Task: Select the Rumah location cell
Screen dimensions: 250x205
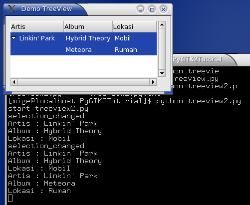Action: (x=126, y=50)
